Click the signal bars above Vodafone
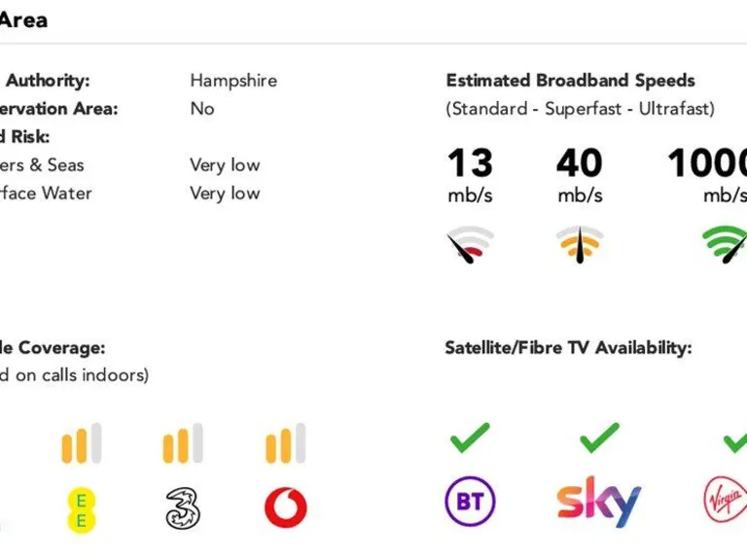Screen dimensions: 747x560 pos(285,444)
